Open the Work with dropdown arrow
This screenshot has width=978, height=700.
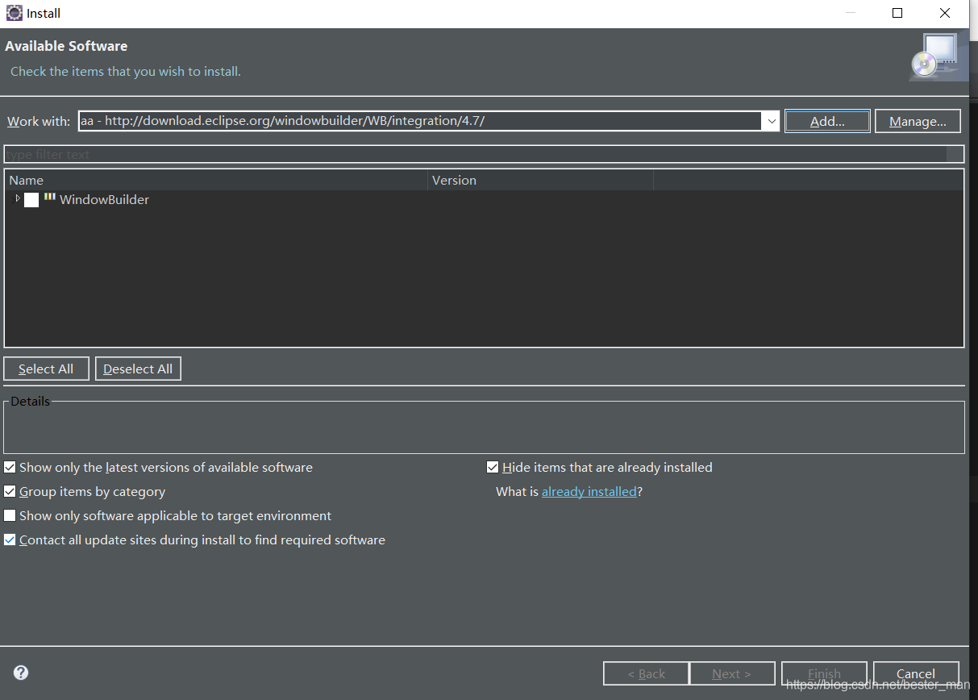(x=772, y=121)
